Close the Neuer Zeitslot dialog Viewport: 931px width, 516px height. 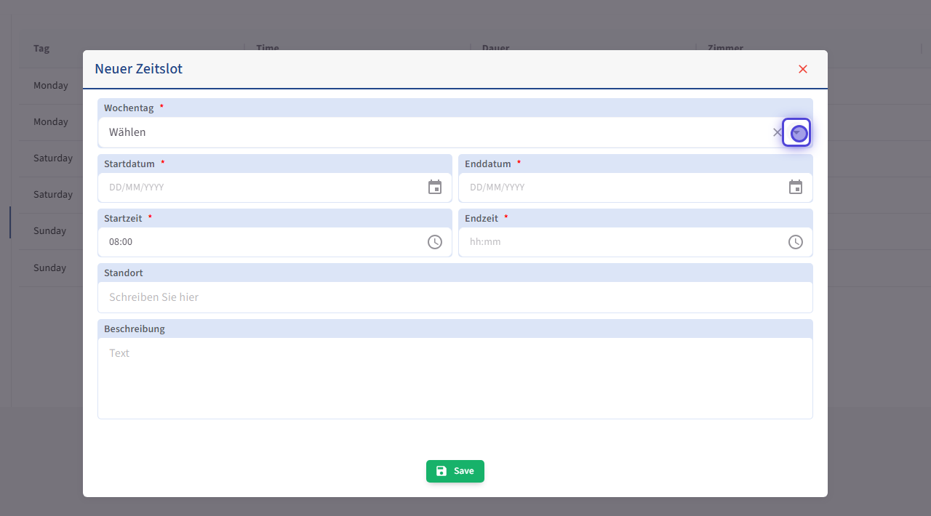[x=803, y=69]
